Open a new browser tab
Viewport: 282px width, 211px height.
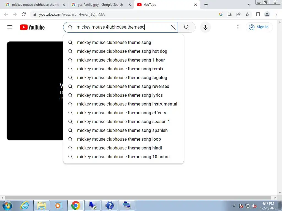coord(206,5)
